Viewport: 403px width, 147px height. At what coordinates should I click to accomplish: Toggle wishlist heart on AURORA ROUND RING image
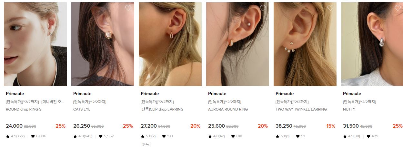pyautogui.click(x=263, y=8)
